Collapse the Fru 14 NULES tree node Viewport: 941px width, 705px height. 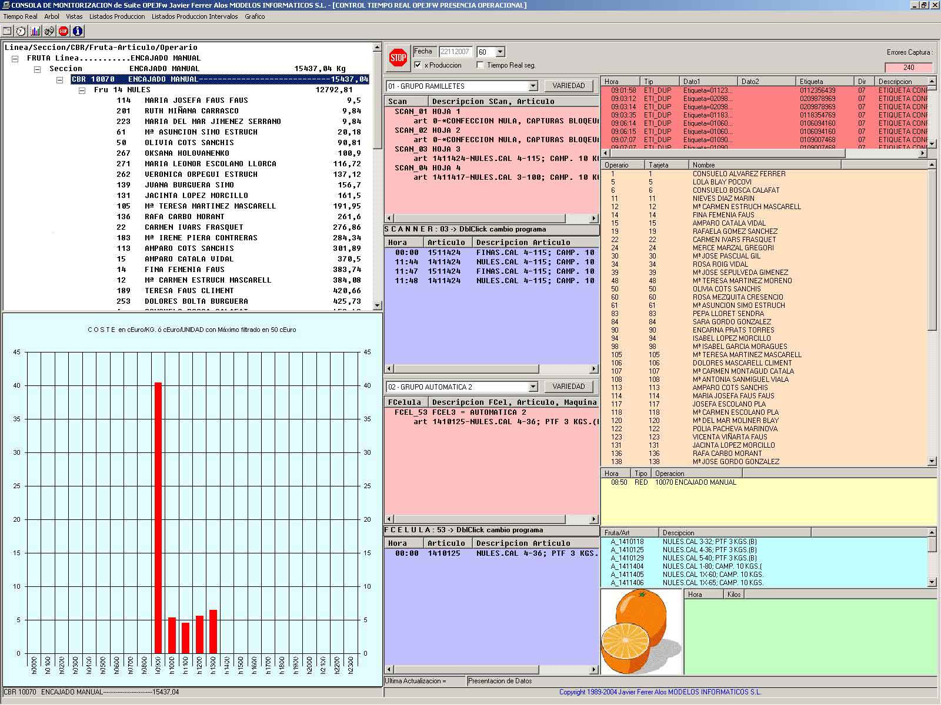(x=82, y=90)
